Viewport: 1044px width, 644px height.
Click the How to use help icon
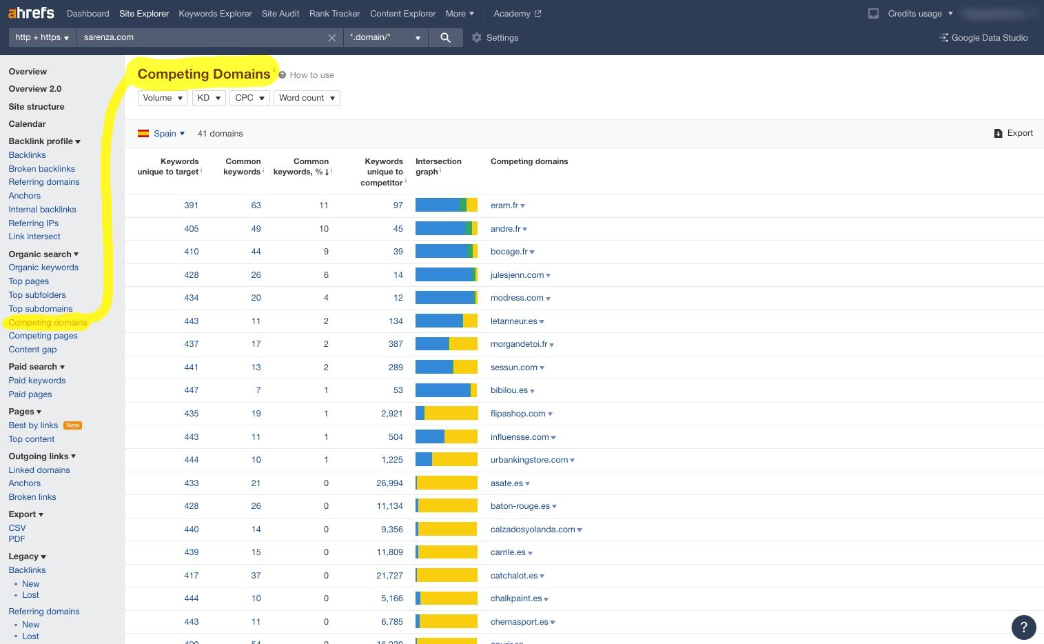click(x=283, y=75)
